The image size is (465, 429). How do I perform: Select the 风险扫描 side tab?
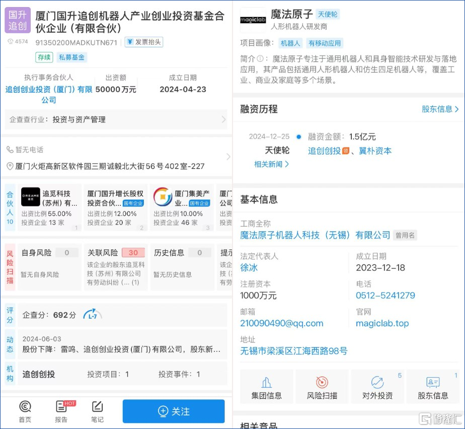(x=10, y=267)
